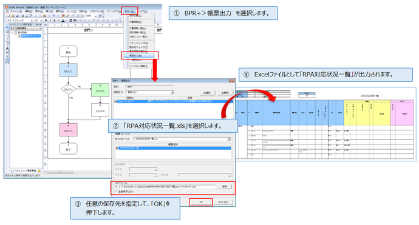Image resolution: width=419 pixels, height=225 pixels.
Task: Toggle Underline formatting button
Action: coord(54,20)
